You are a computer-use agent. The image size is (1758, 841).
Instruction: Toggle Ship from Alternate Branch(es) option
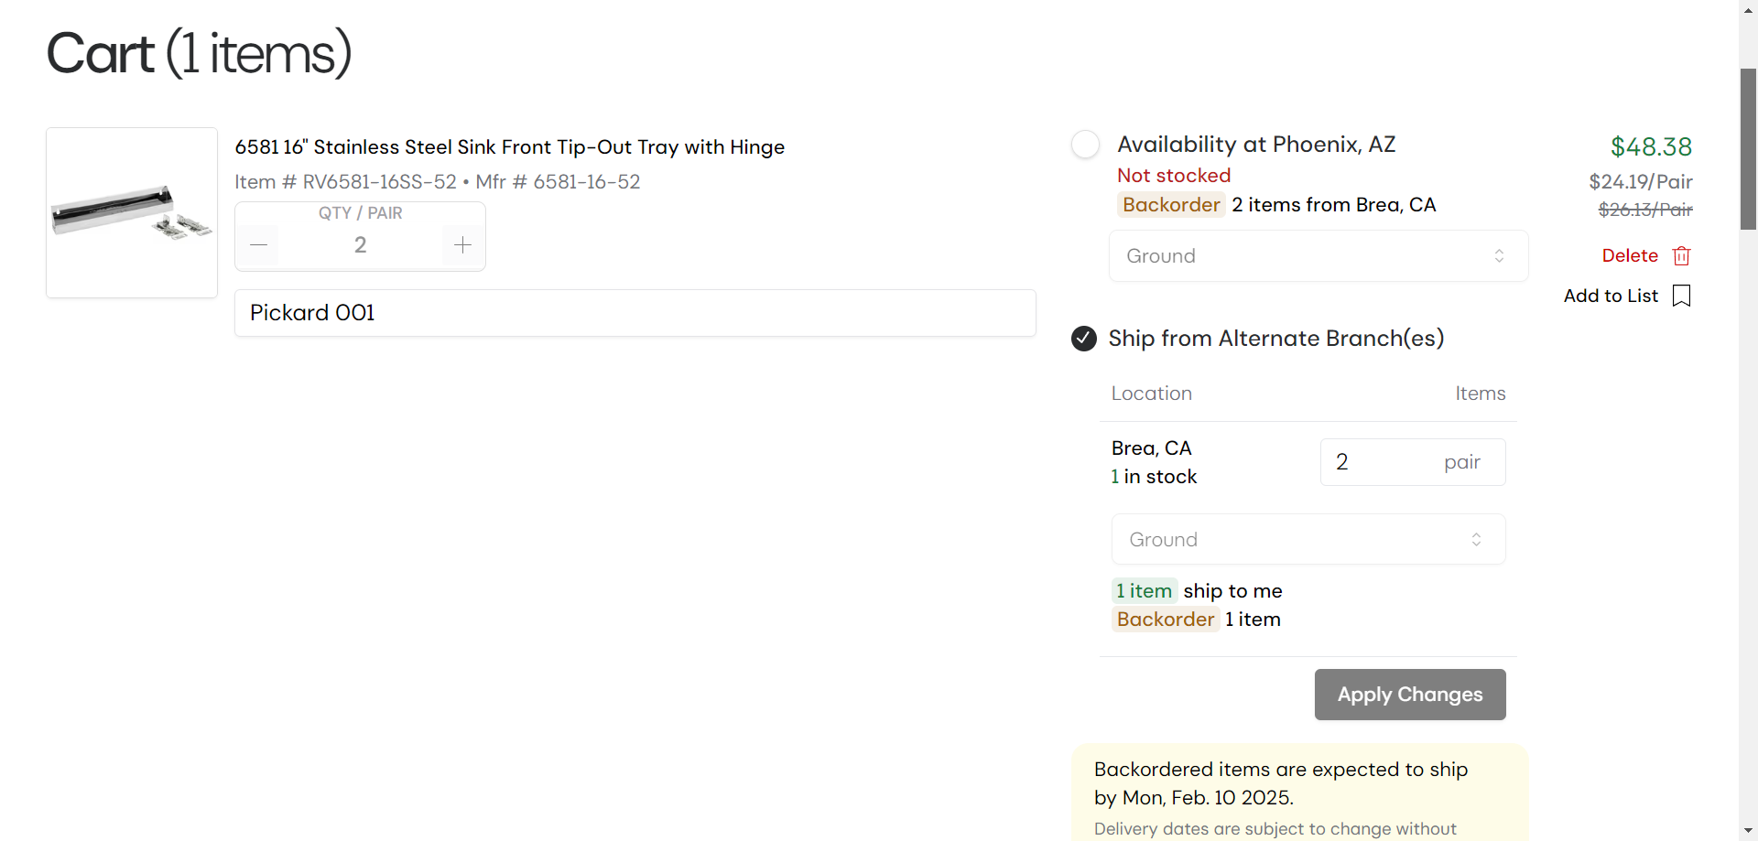1084,339
